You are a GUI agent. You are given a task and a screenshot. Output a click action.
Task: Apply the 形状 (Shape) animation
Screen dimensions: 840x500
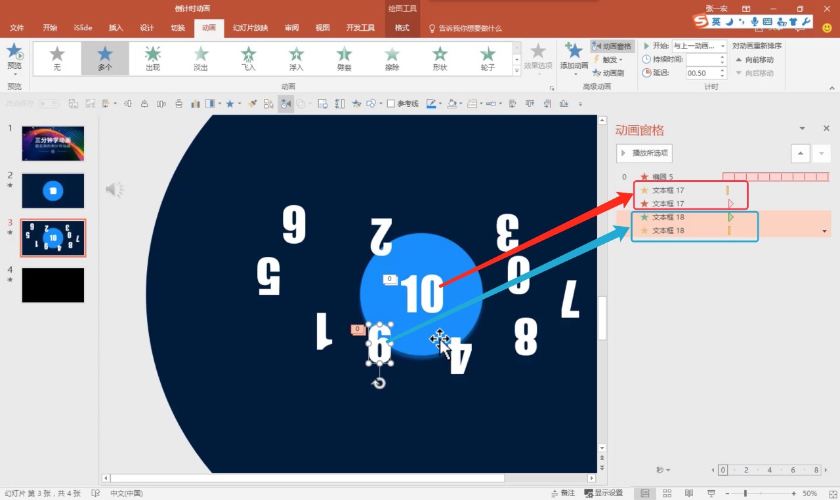440,58
